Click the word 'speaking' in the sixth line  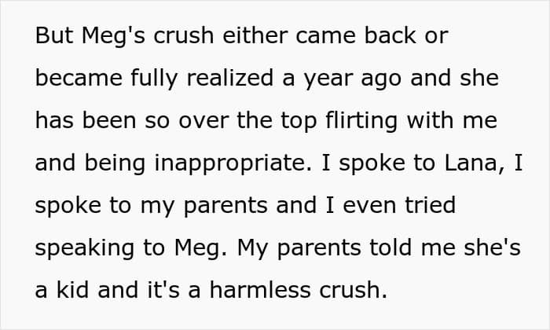[x=85, y=248]
